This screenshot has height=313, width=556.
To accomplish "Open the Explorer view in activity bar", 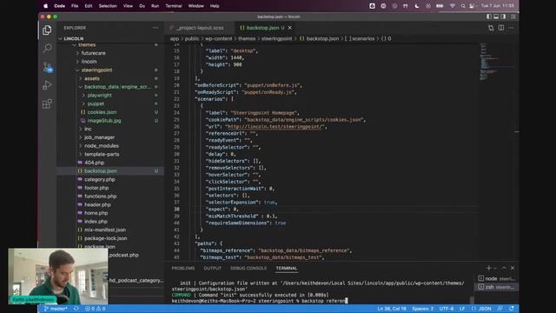I will click(47, 30).
